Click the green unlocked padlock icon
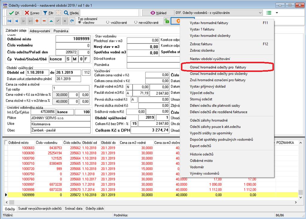Screen dimensions: 306x219 click(167, 21)
